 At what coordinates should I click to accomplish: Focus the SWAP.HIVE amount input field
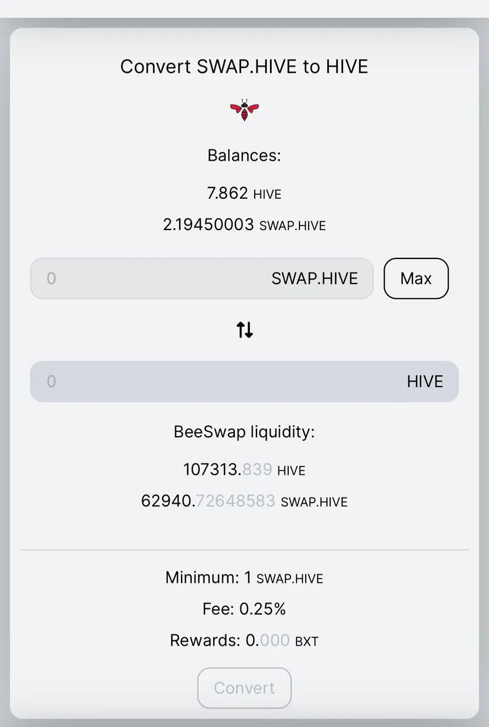click(x=201, y=278)
